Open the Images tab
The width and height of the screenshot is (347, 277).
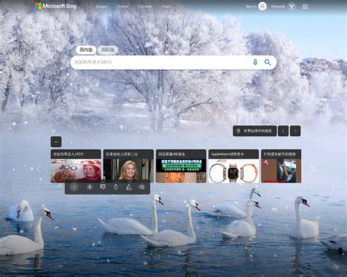pyautogui.click(x=101, y=7)
